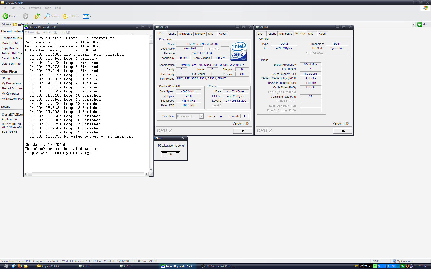Click My Computer icon in status bar
The image size is (431, 269).
394,261
